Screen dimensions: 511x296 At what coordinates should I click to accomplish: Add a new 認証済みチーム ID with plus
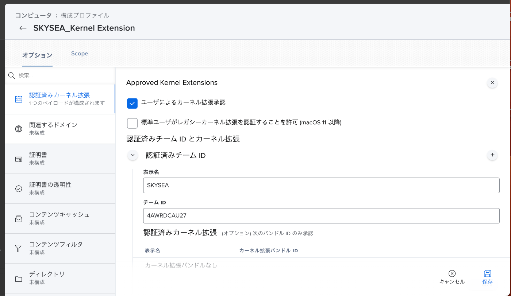pos(492,155)
